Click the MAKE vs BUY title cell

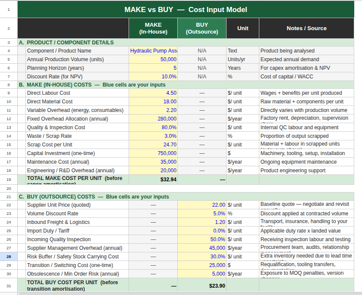(186, 9)
